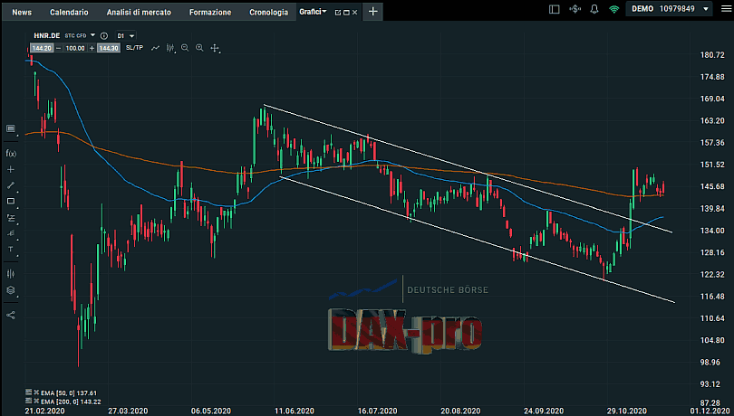Expand the HNR.DE STC CFD instrument dropdown

point(92,35)
